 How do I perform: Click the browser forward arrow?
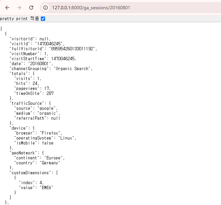click(x=19, y=8)
